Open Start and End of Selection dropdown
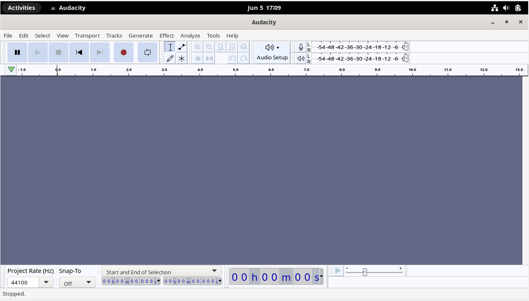 [x=162, y=271]
